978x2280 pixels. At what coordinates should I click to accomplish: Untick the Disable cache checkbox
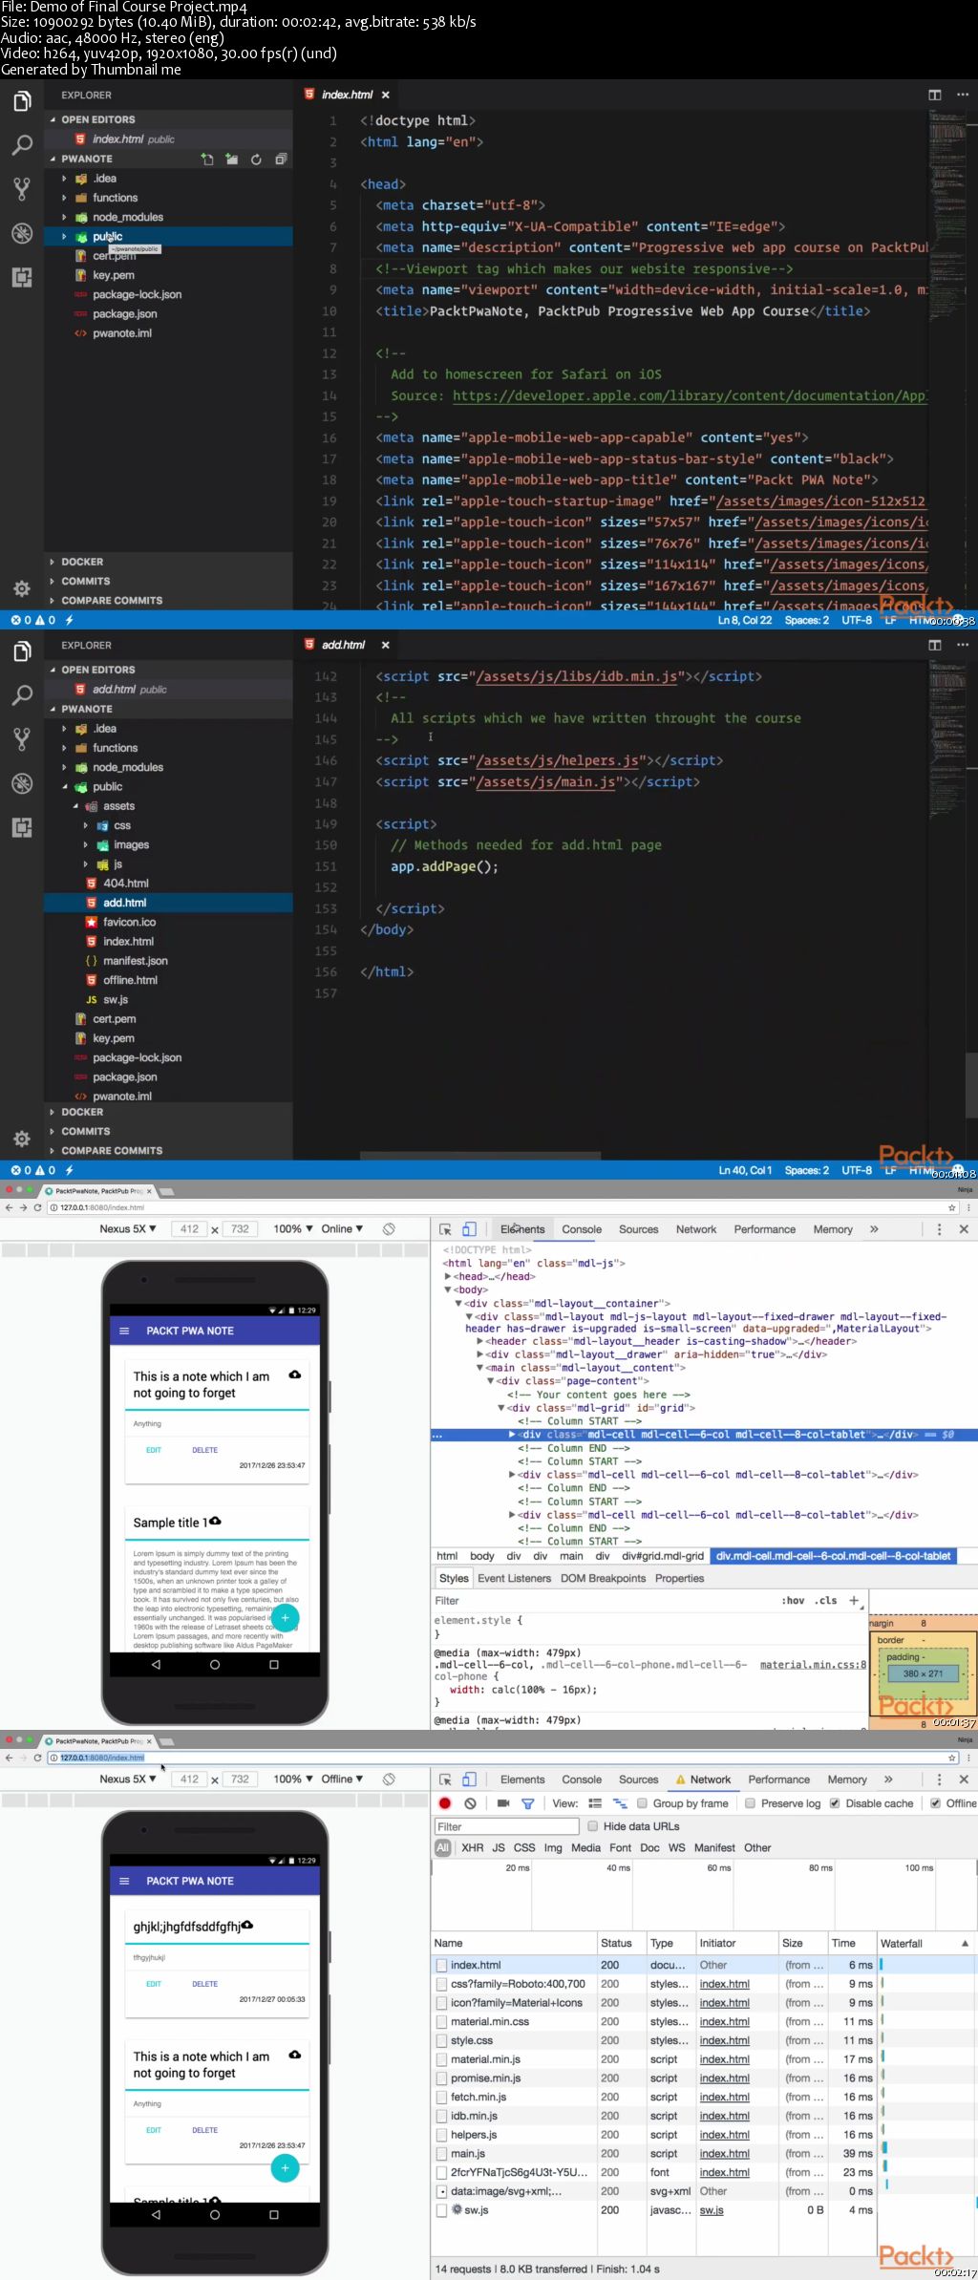(x=835, y=1803)
